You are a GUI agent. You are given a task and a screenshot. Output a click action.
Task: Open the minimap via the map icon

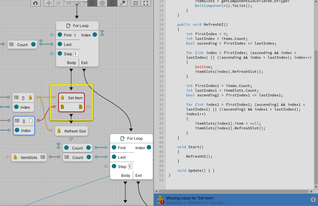(x=135, y=3)
